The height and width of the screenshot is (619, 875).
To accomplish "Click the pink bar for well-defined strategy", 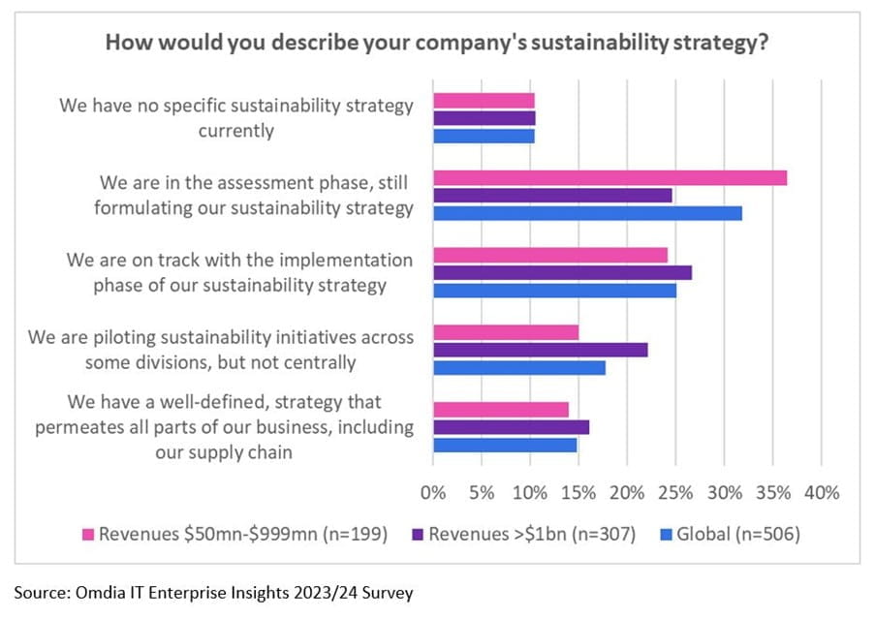I will click(x=501, y=409).
